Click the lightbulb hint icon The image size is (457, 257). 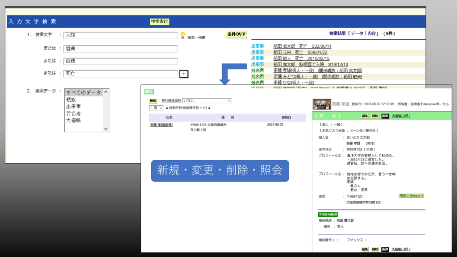(x=182, y=35)
